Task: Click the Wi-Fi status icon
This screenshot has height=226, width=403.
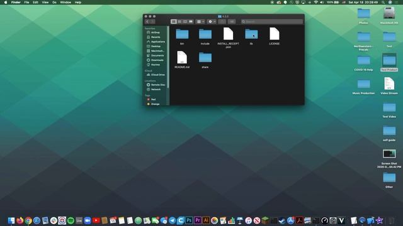Action: tap(316, 3)
